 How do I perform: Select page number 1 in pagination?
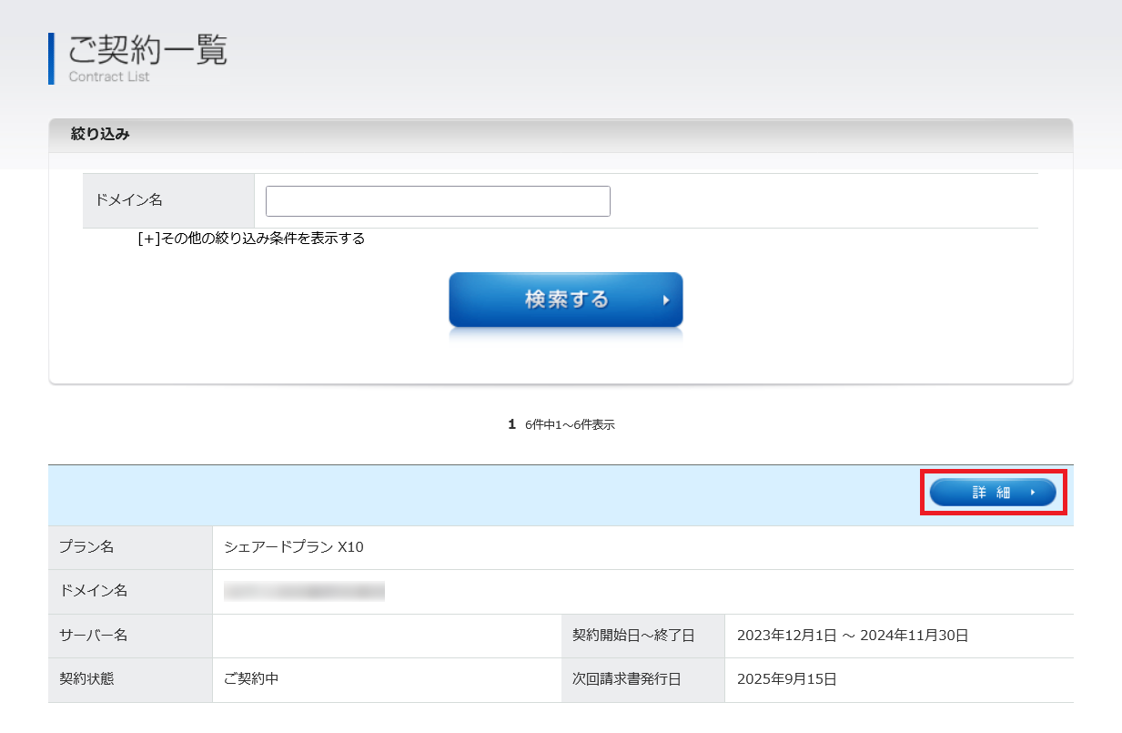click(x=511, y=424)
